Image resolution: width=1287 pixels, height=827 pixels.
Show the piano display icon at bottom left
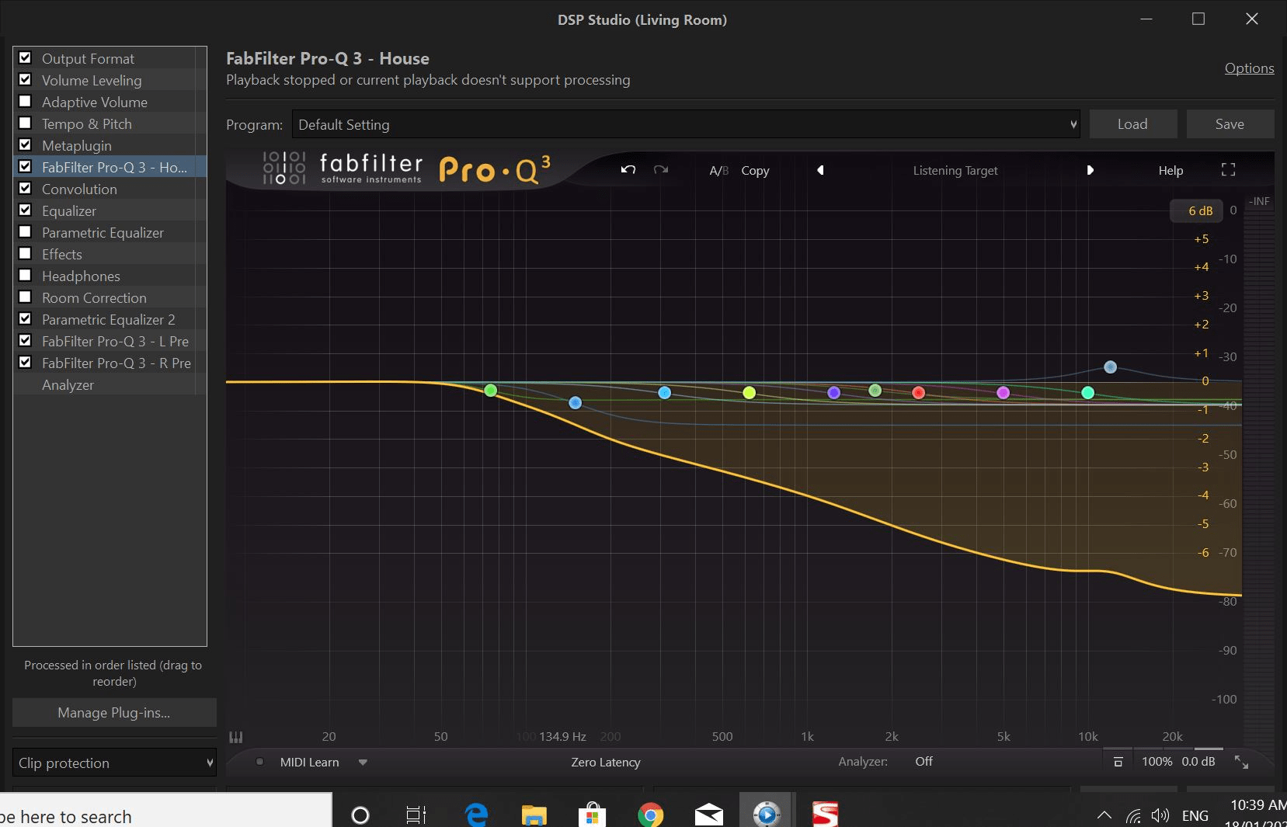coord(236,736)
